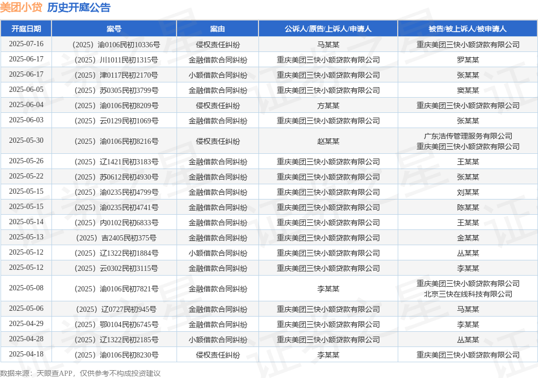
Task: Select case number 苏0612民初4930号
Action: coord(116,177)
